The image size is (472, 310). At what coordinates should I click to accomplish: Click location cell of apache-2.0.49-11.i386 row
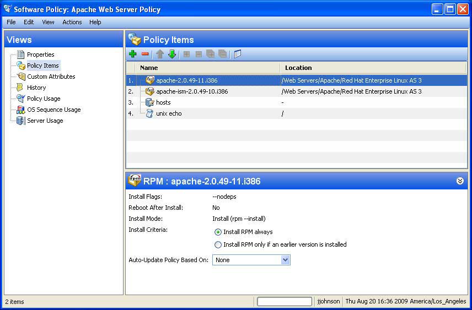click(x=352, y=80)
